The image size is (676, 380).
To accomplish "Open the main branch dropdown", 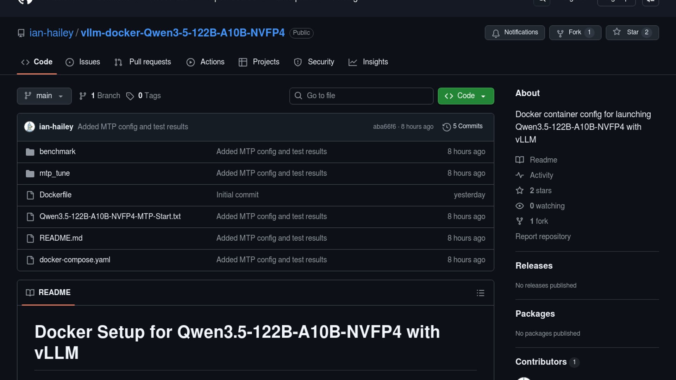I will tap(44, 96).
